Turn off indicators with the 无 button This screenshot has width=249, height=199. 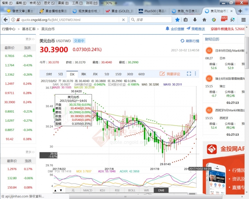pyautogui.click(x=73, y=190)
